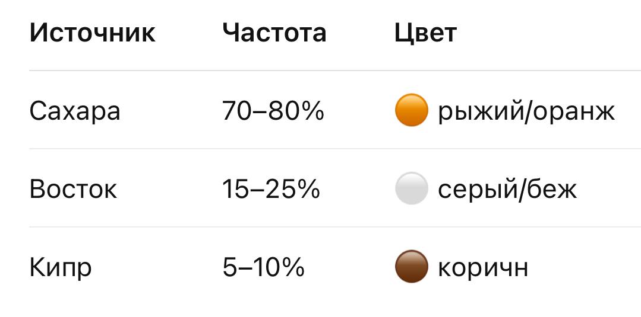This screenshot has height=317, width=641.
Task: Select the 15–25% frequency value
Action: pyautogui.click(x=271, y=189)
